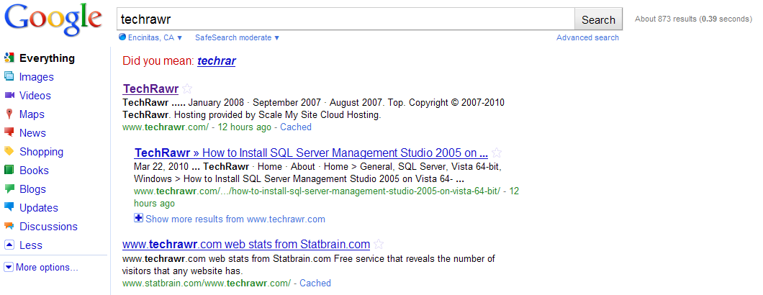
Task: Click the Updates speech bubble icon
Action: tap(9, 207)
